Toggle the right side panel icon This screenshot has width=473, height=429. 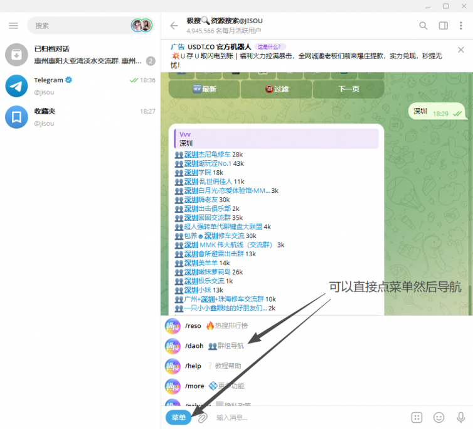[x=444, y=26]
